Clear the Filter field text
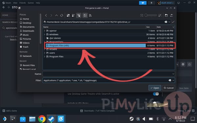The width and height of the screenshot is (197, 123). pyautogui.click(x=170, y=80)
